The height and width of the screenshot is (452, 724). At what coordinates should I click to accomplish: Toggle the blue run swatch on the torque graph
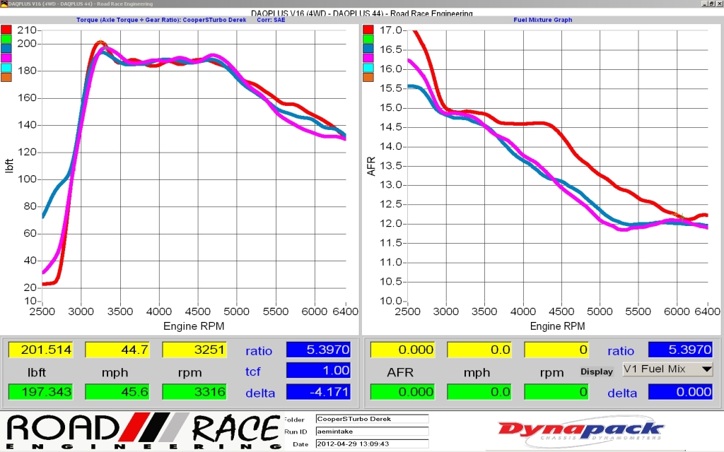[x=6, y=49]
